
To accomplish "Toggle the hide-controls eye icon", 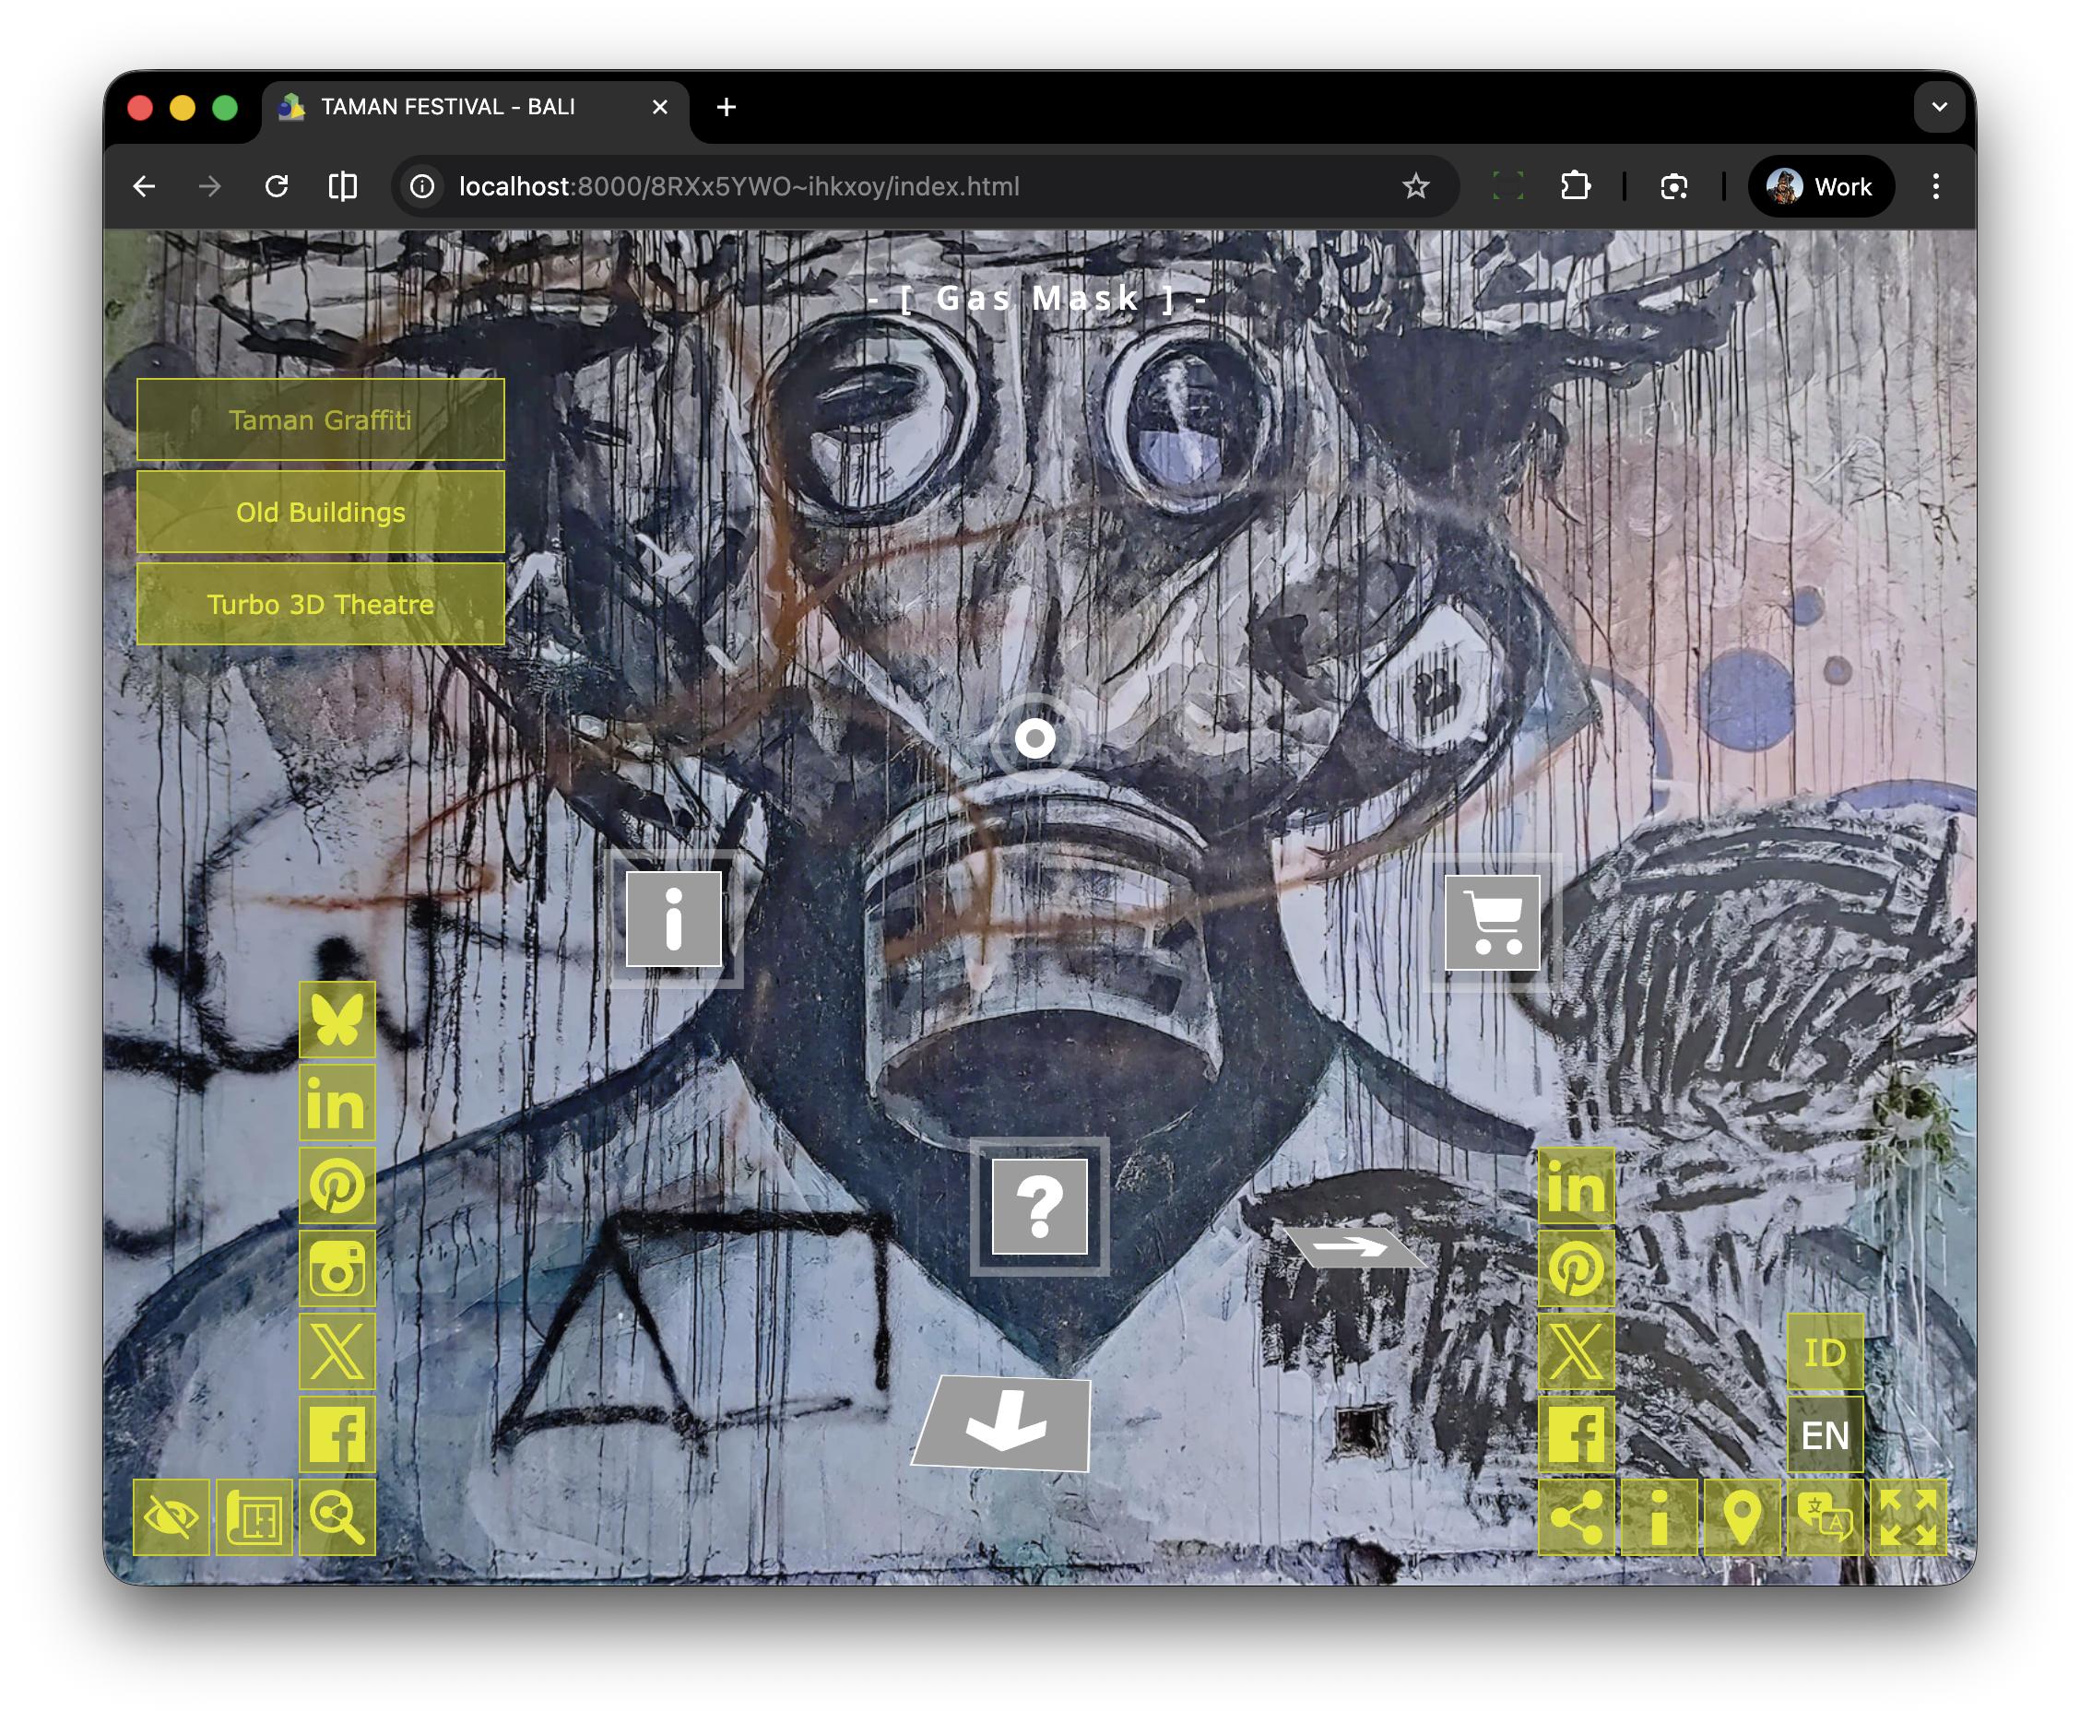I will (x=171, y=1517).
